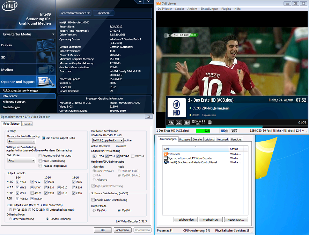Screen dimensions: 309x235
Task: Click the Speichern button
Action: 103,13
